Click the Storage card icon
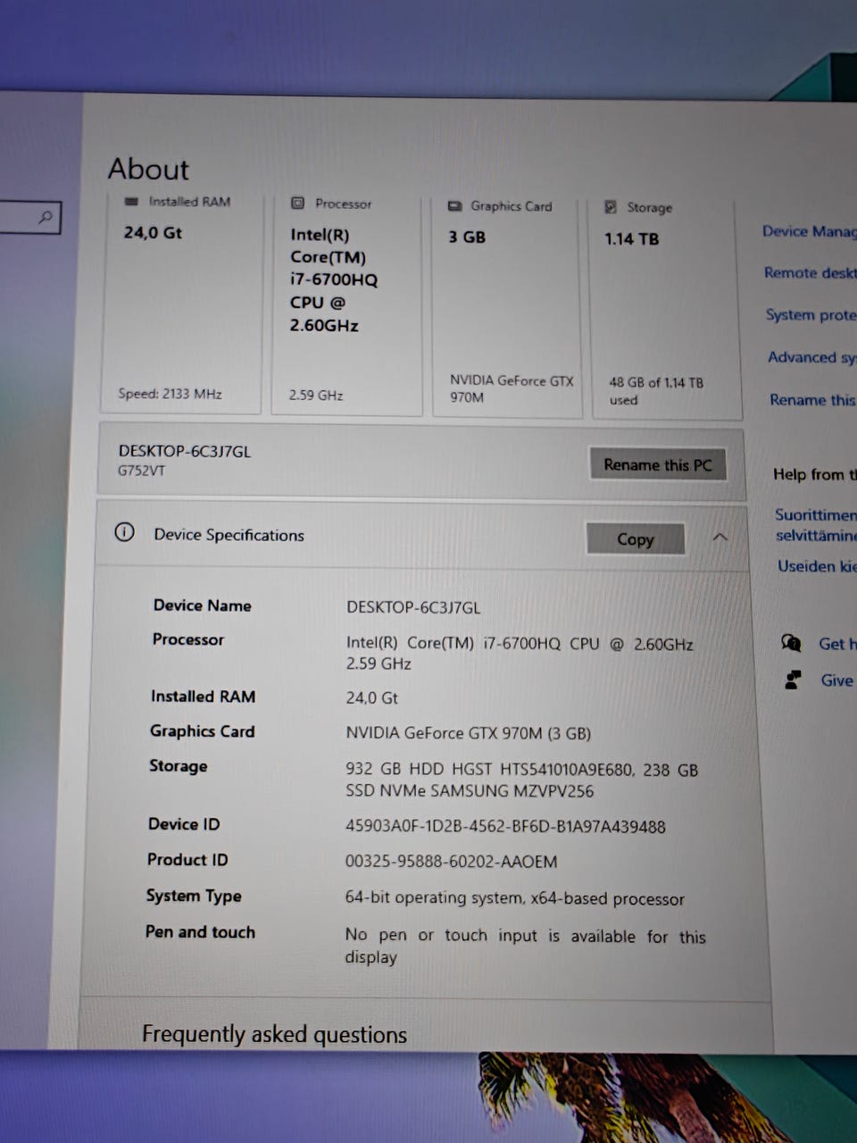 point(611,207)
